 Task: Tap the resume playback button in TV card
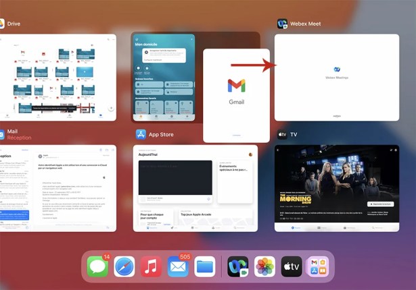pyautogui.click(x=380, y=204)
